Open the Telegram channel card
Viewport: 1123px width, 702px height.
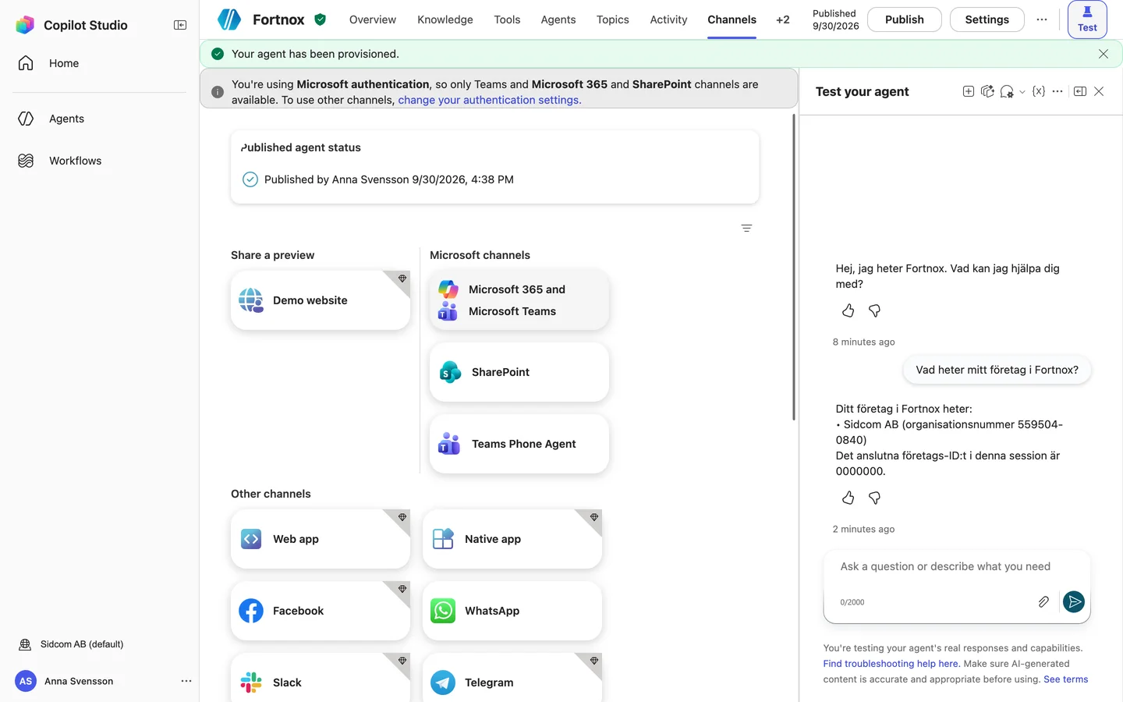tap(512, 677)
